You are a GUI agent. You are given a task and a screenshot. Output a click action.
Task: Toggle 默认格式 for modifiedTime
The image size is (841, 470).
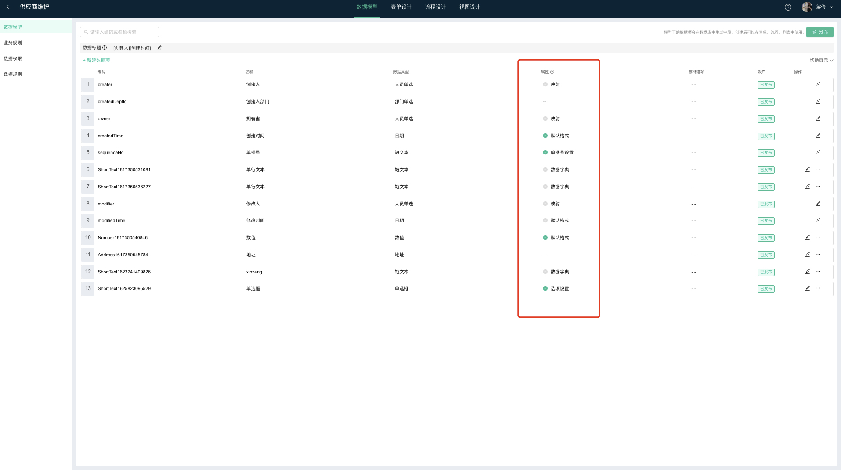pyautogui.click(x=545, y=220)
